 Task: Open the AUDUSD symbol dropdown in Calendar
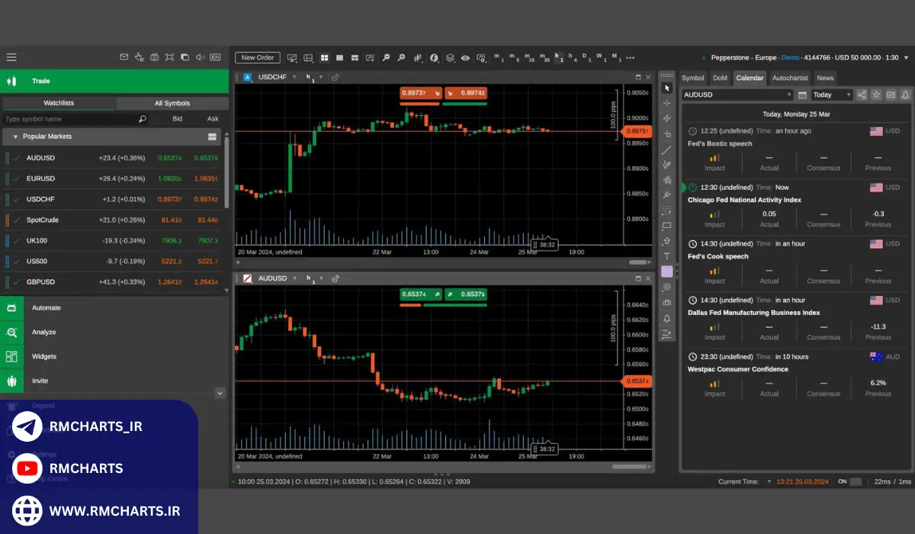[737, 95]
